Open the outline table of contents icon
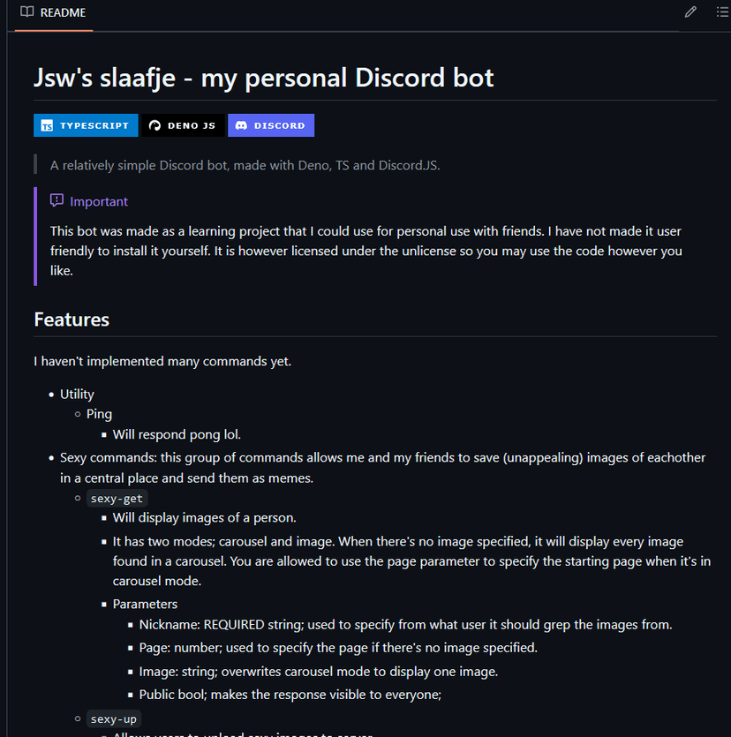The width and height of the screenshot is (731, 737). point(722,12)
